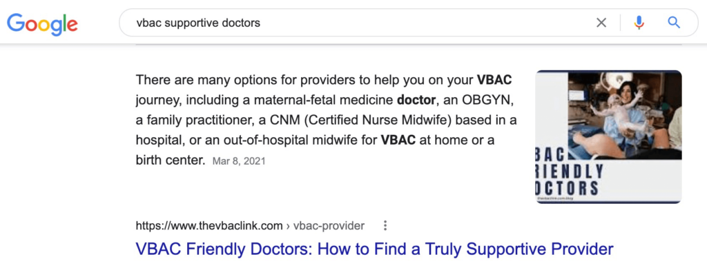Click the bold word "doctor" in the snippet
This screenshot has height=268, width=707.
(416, 101)
